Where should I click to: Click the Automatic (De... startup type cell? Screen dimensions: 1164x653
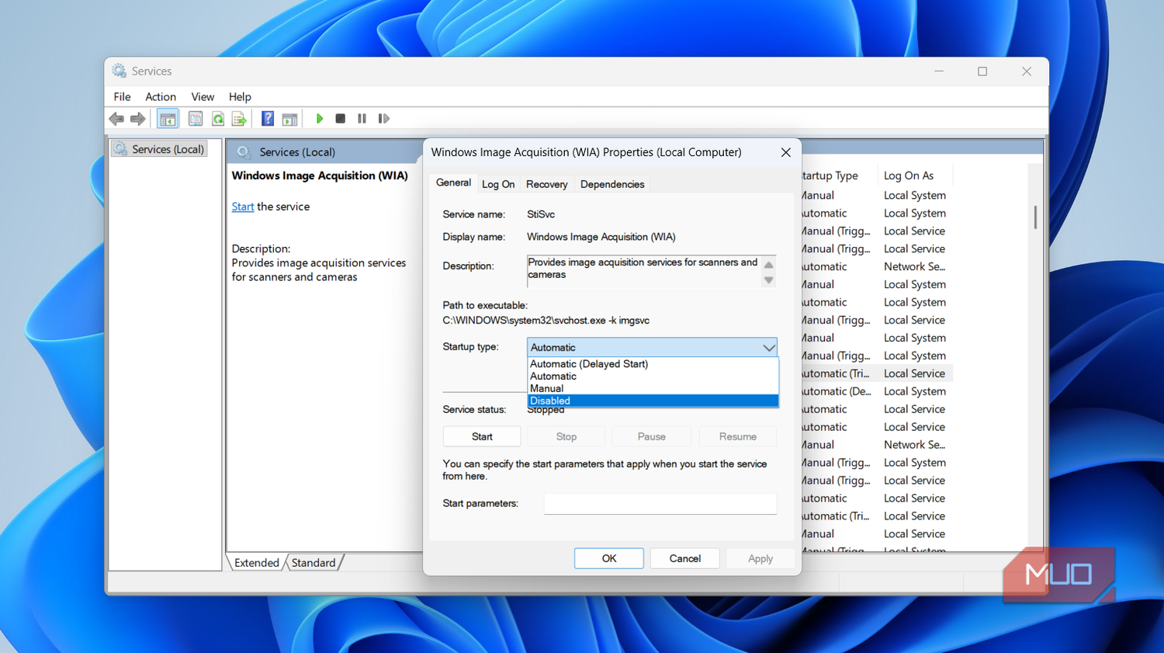(835, 391)
